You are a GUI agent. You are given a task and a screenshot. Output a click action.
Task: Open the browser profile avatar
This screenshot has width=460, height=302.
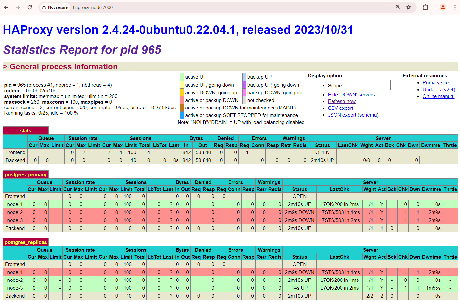[443, 7]
